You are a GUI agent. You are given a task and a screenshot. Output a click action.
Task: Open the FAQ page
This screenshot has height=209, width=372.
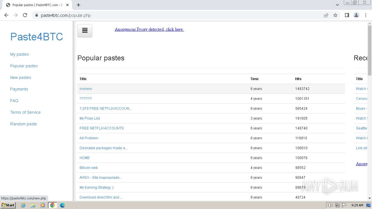14,101
